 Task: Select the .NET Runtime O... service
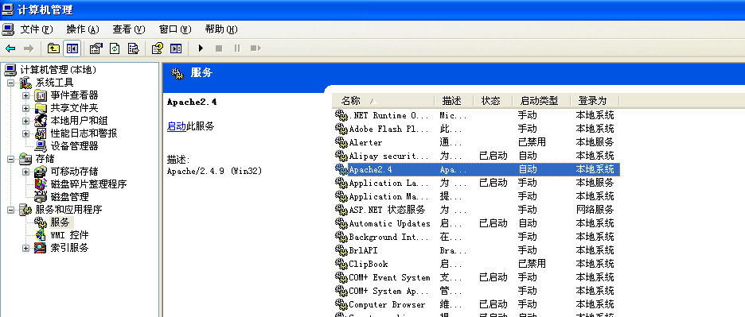pyautogui.click(x=477, y=115)
